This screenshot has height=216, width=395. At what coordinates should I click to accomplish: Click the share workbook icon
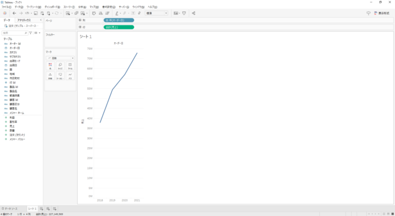point(194,13)
